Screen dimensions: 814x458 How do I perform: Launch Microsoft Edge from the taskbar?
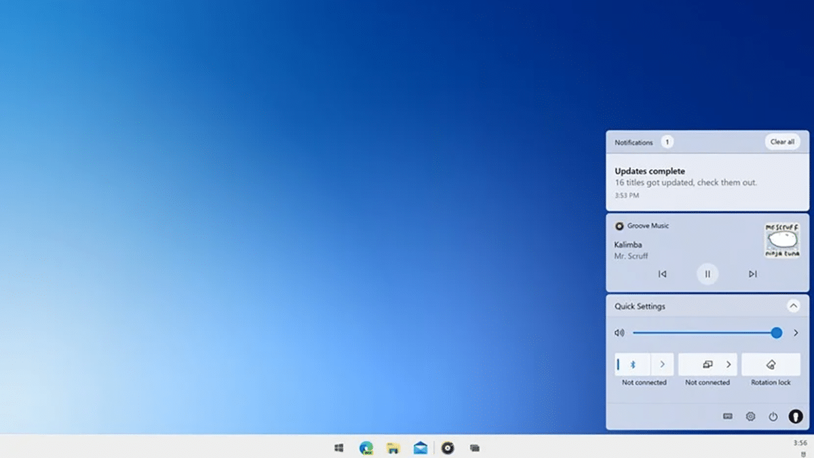click(366, 448)
